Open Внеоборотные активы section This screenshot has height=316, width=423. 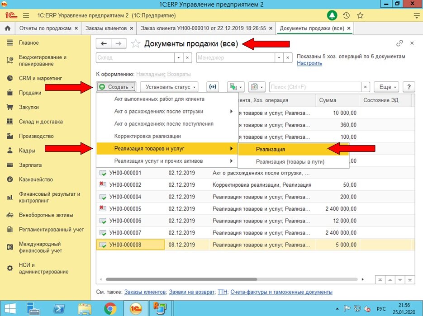46,215
